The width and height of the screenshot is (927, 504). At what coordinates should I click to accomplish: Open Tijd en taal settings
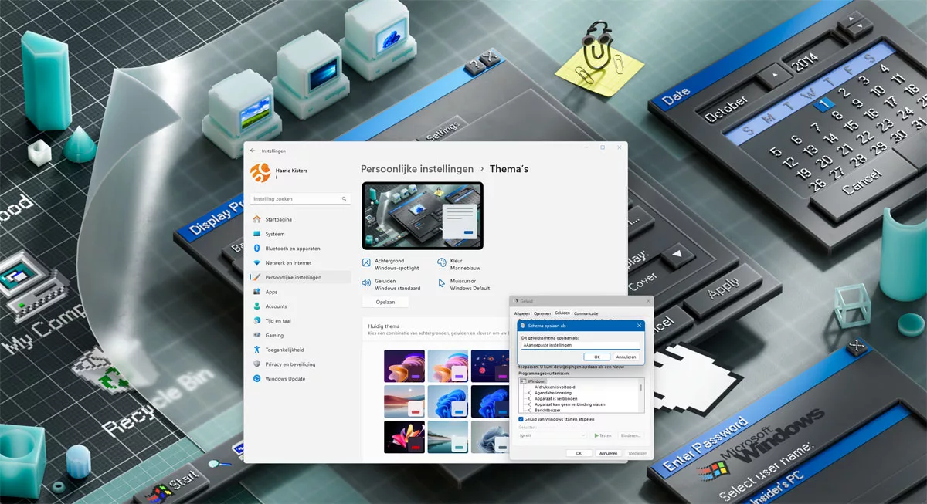[301, 321]
